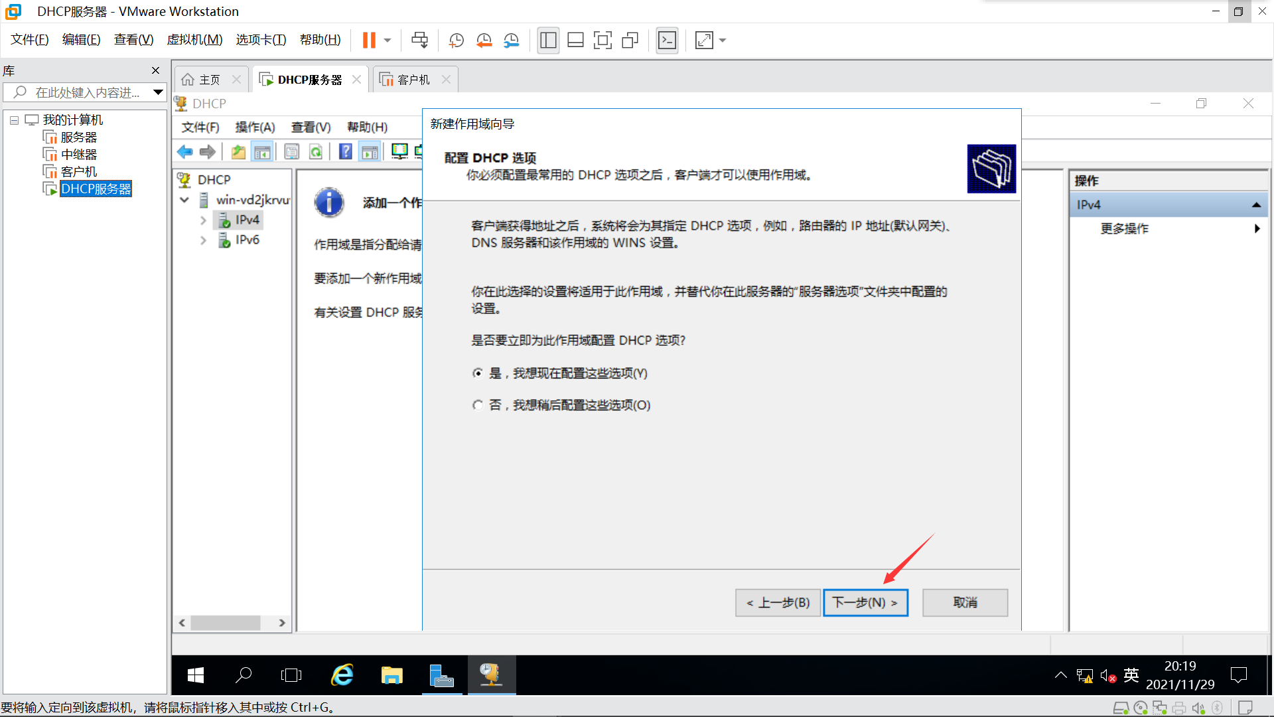
Task: Expand the IPv6 tree node
Action: coord(203,240)
